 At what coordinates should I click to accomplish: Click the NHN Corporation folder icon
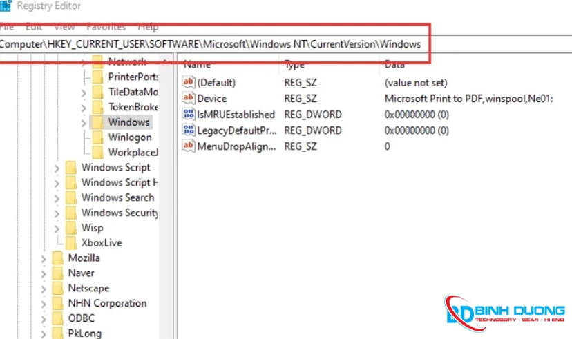pos(57,303)
